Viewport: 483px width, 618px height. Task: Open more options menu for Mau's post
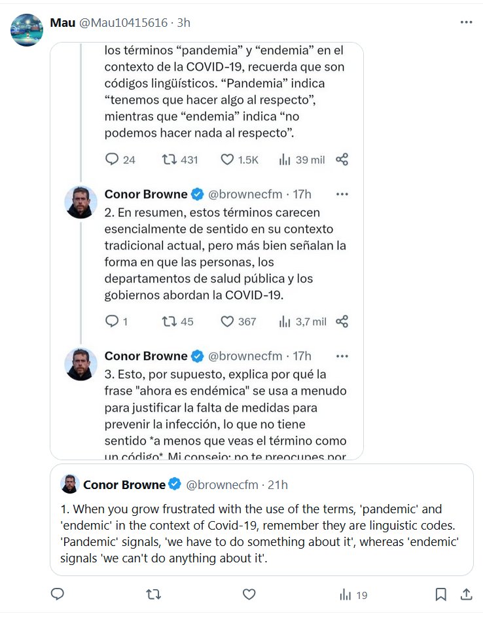pyautogui.click(x=466, y=22)
